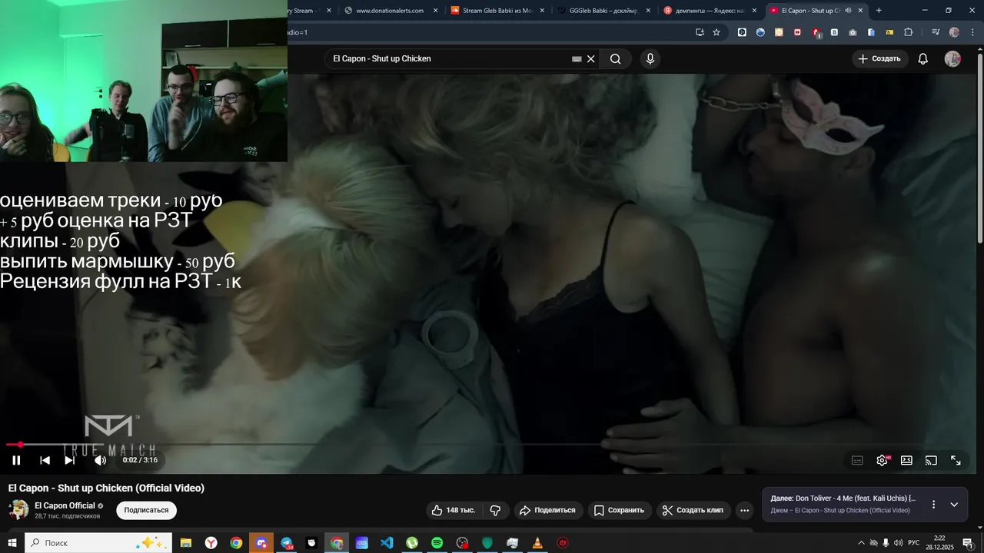984x553 pixels.
Task: Open File Explorer from taskbar
Action: (x=186, y=543)
